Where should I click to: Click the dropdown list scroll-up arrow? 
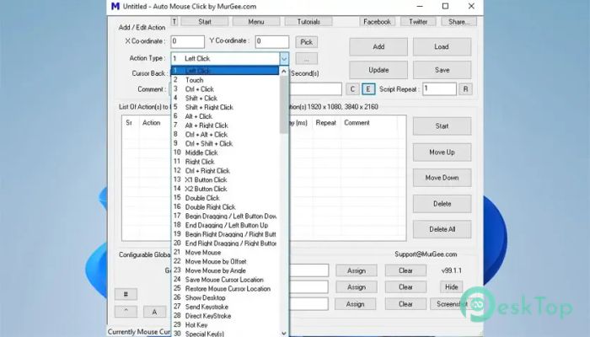(x=284, y=71)
